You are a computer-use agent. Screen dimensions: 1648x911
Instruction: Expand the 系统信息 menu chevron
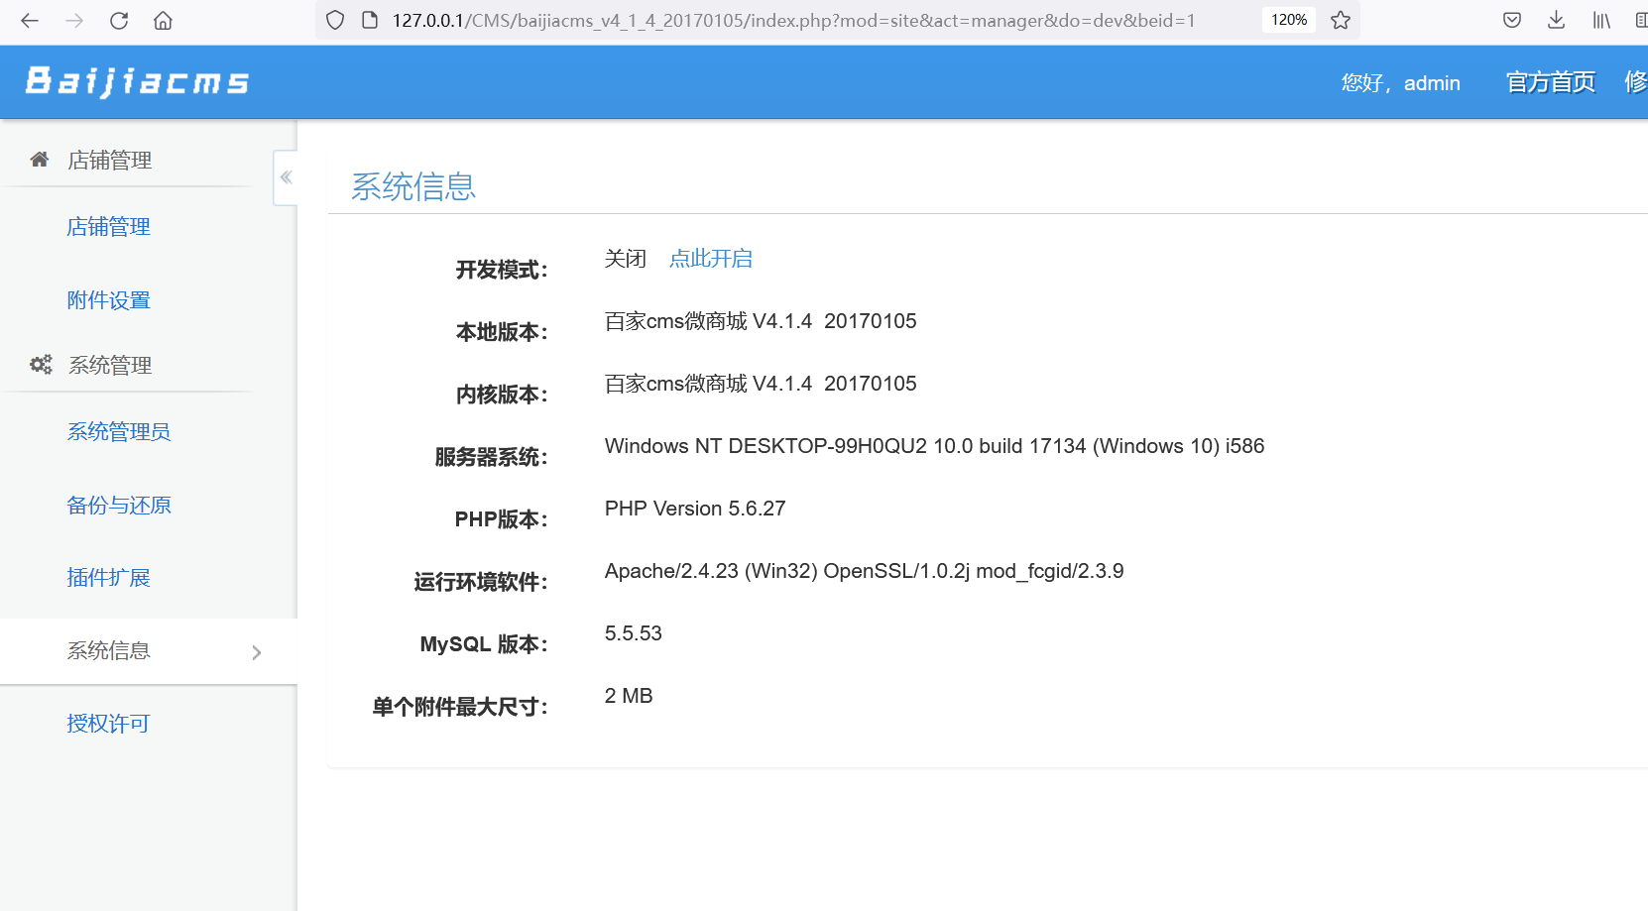(x=257, y=651)
